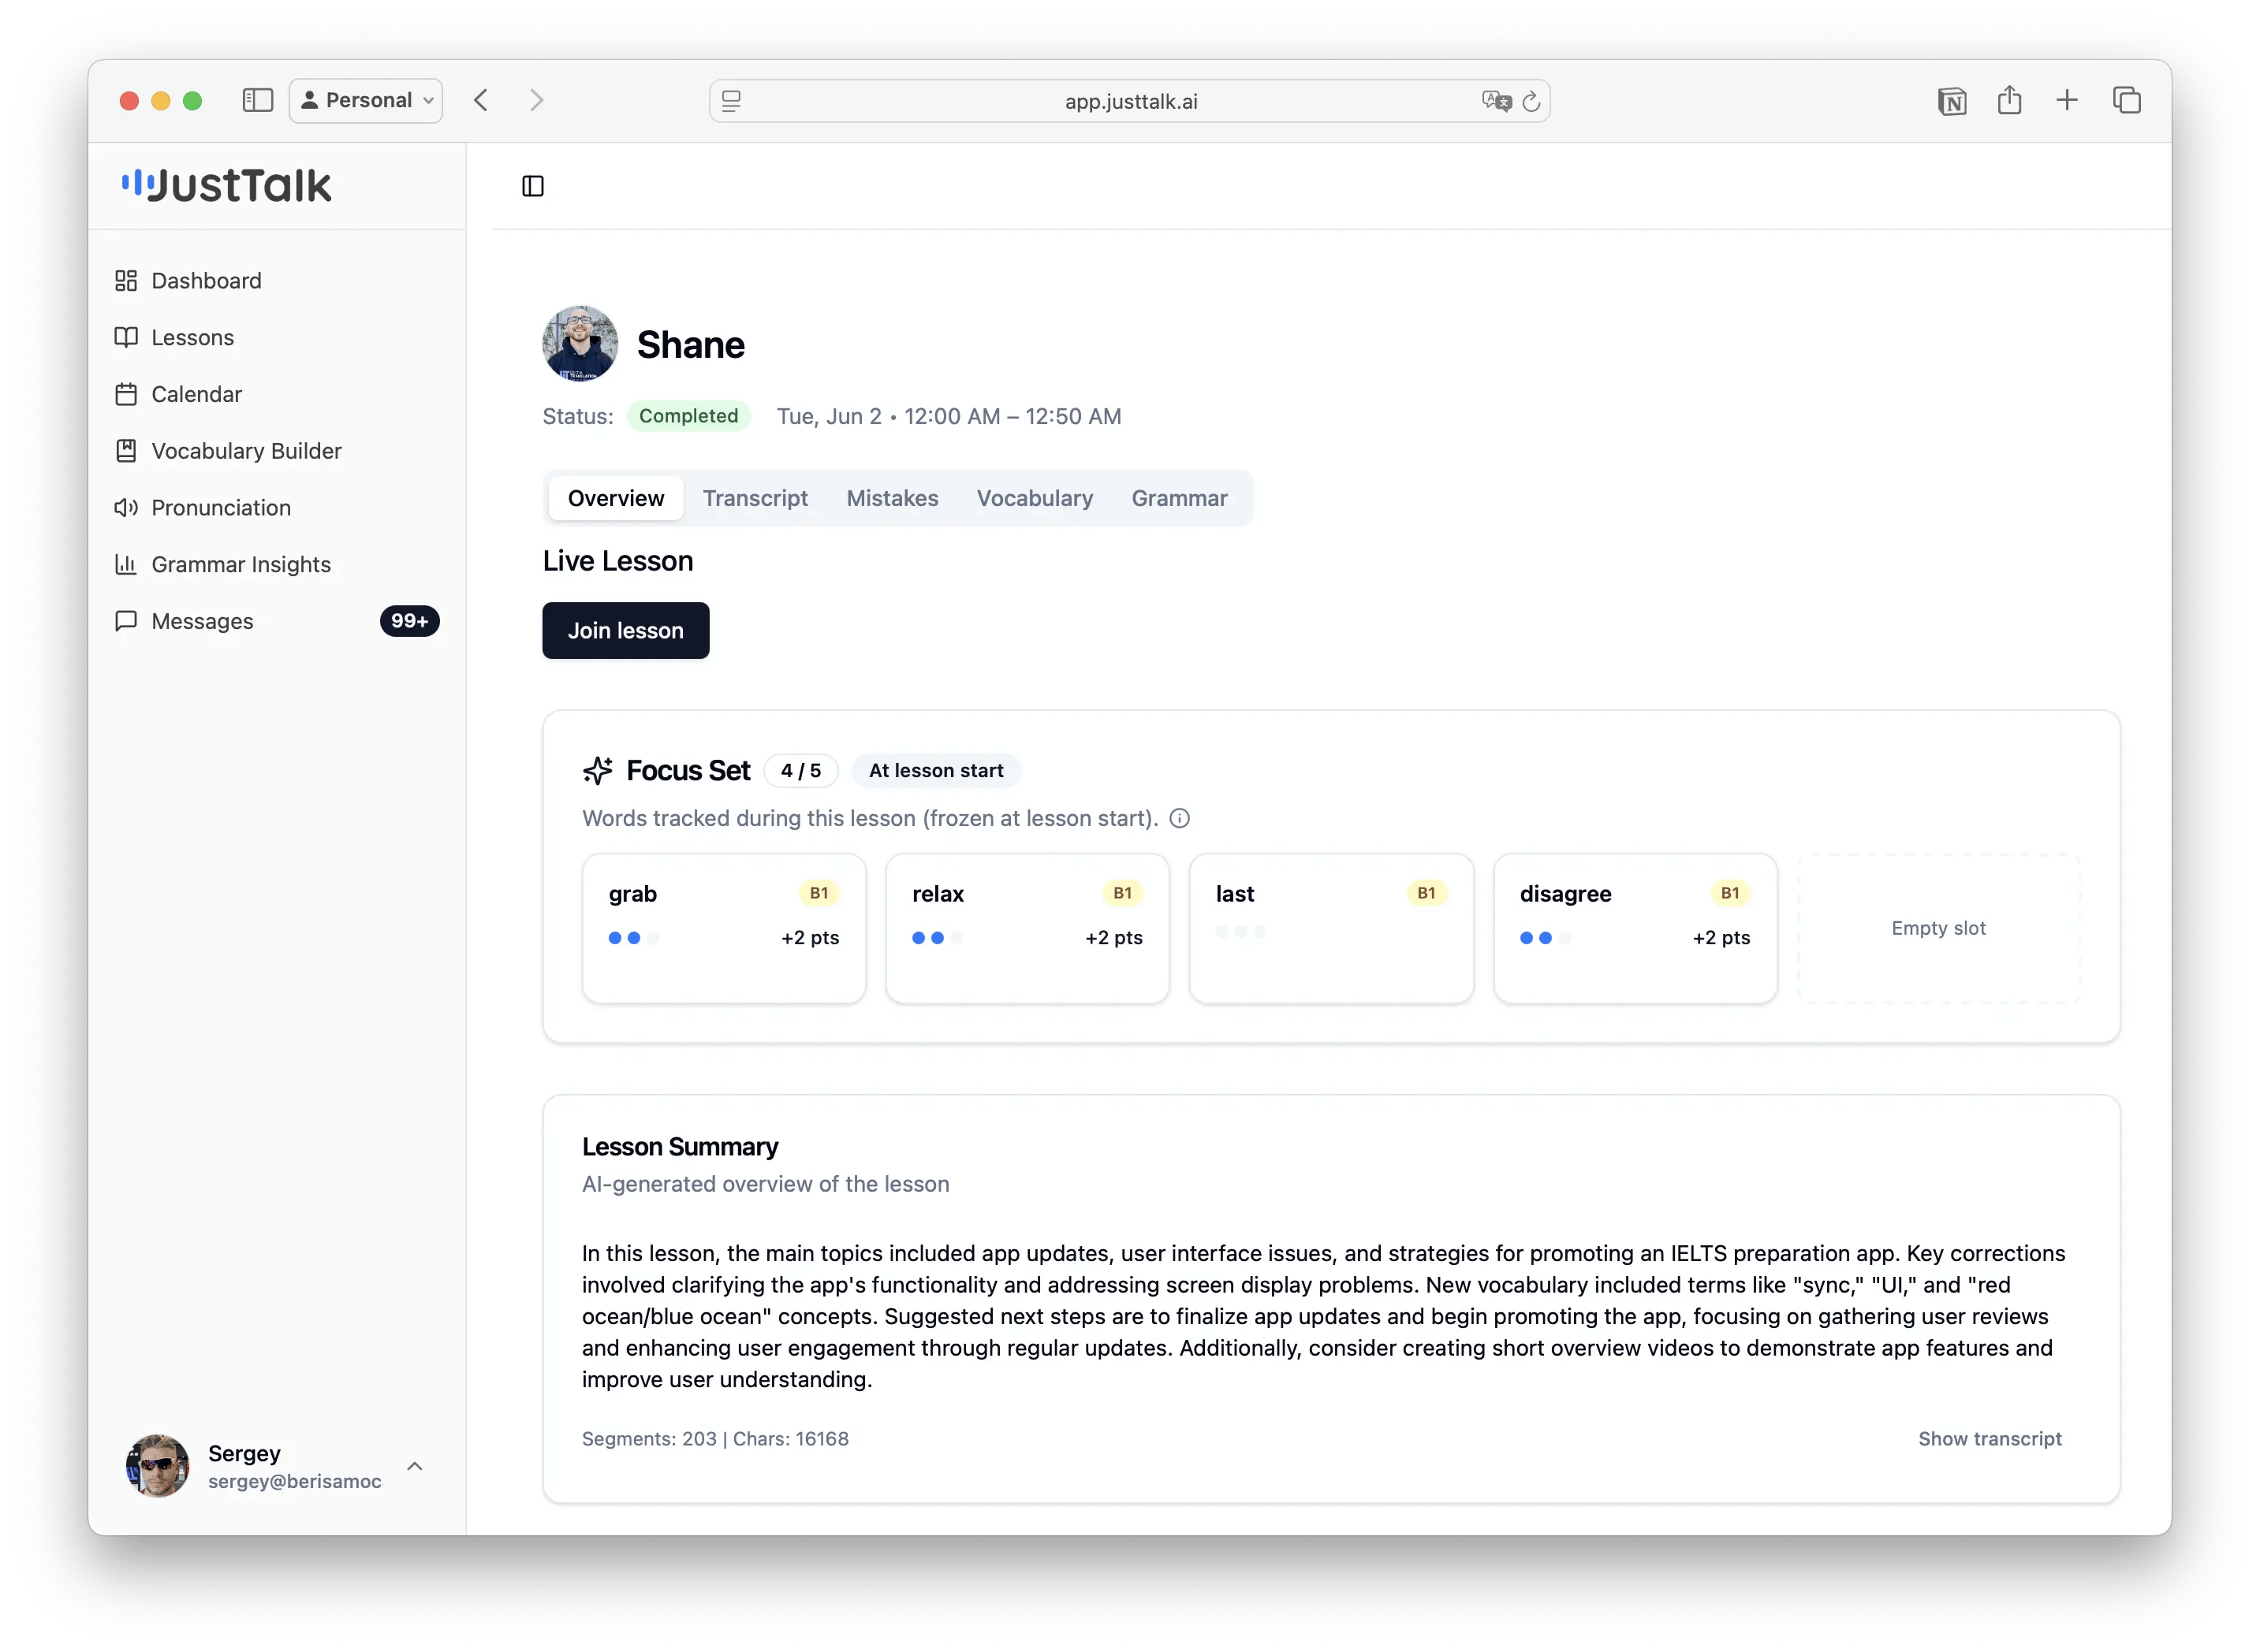Click the page reader icon in address bar

tap(731, 101)
